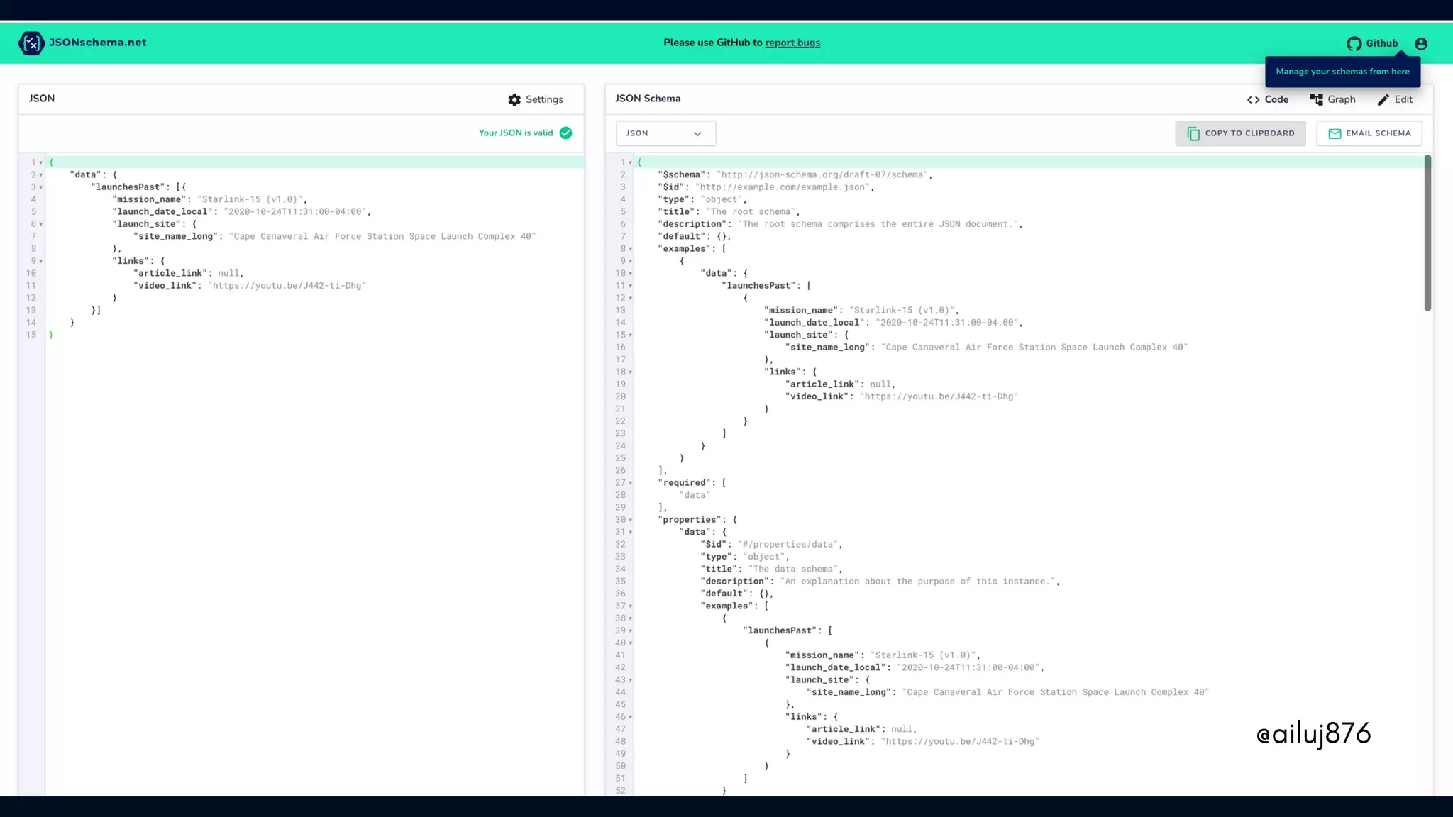Click the schema panel vertical scrollbar thumb
Image resolution: width=1453 pixels, height=817 pixels.
[1427, 234]
